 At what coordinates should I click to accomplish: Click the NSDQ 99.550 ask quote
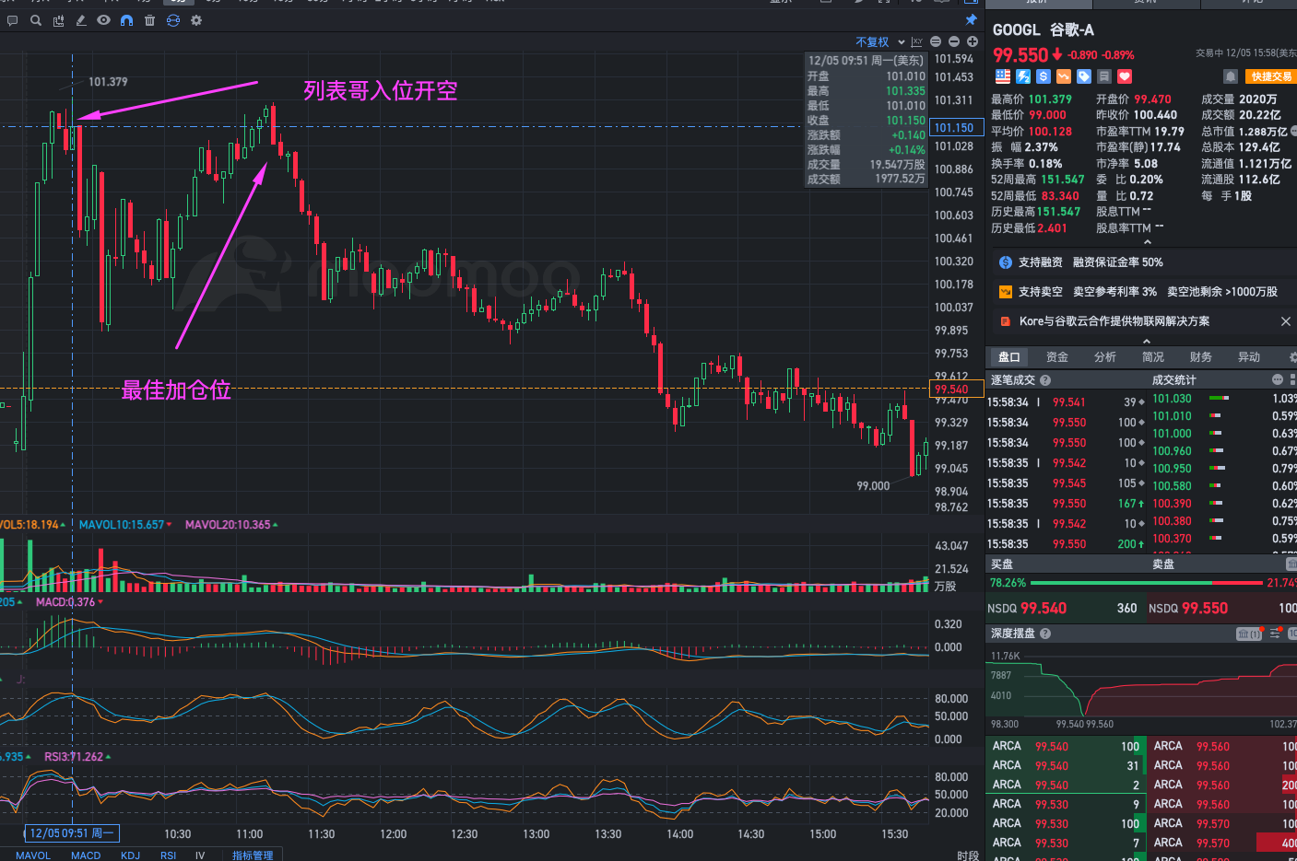point(1221,609)
